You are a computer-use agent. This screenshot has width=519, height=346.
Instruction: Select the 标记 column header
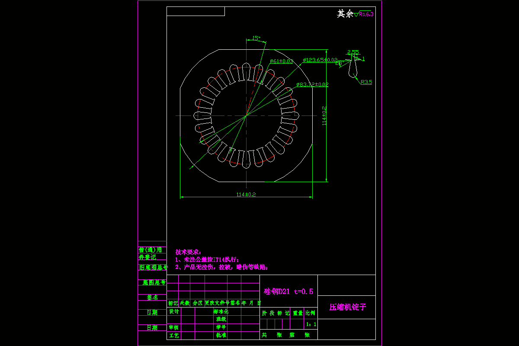(173, 303)
